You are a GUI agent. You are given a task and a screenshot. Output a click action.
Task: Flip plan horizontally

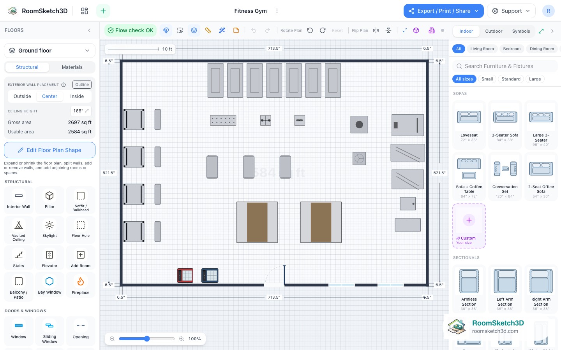tap(376, 30)
